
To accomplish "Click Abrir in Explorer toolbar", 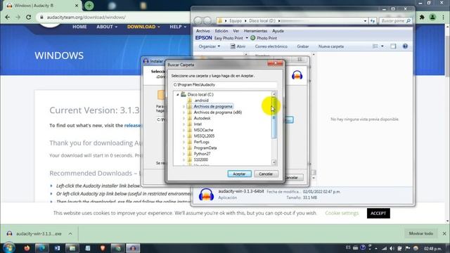I will click(x=238, y=46).
